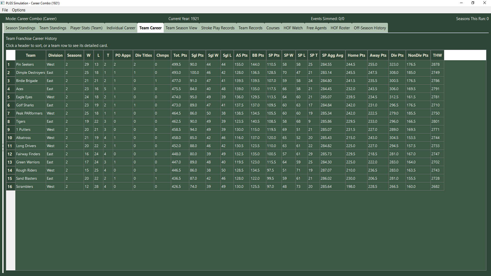Sort the table by the Team column
Viewport: 491px width, 276px height.
[30, 55]
